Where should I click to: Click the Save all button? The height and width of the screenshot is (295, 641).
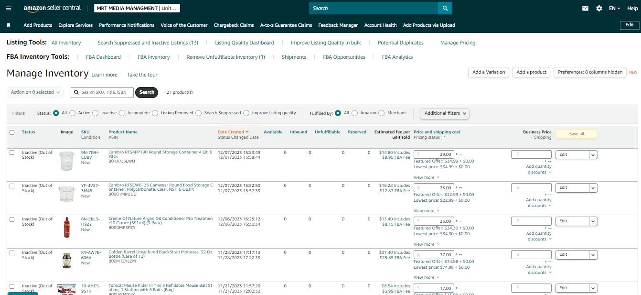pos(577,134)
